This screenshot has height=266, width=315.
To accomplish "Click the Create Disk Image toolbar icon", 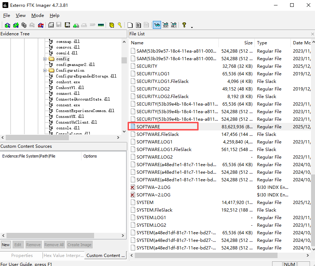I will click(51, 25).
